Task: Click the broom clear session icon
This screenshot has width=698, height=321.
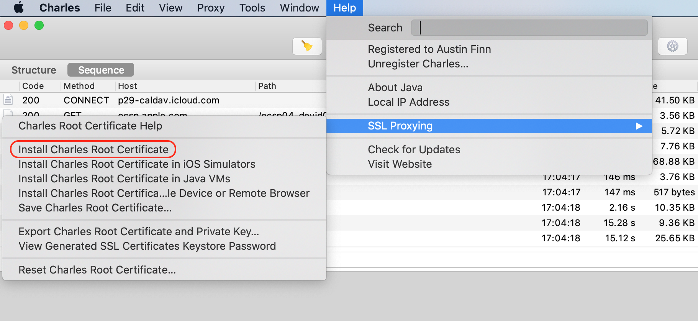Action: [307, 46]
